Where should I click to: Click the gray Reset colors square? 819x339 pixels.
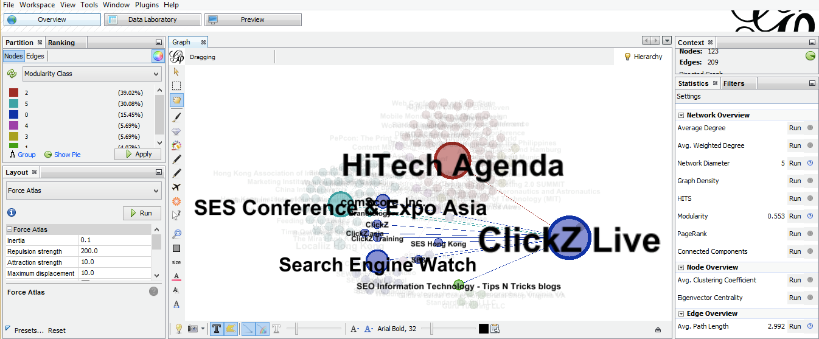tap(176, 248)
